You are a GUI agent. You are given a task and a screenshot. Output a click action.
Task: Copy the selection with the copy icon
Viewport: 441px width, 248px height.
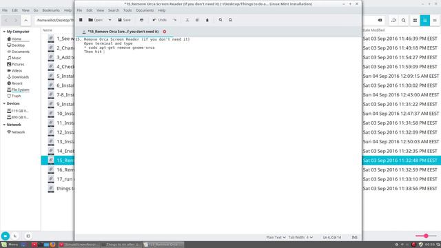pyautogui.click(x=197, y=20)
